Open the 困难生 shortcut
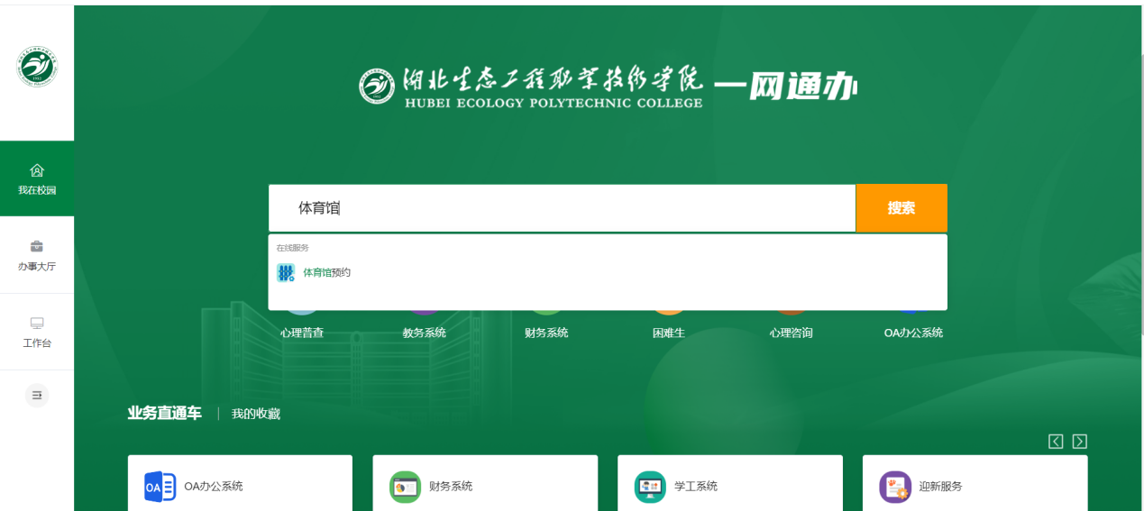Screen dimensions: 1144x511 coord(669,333)
